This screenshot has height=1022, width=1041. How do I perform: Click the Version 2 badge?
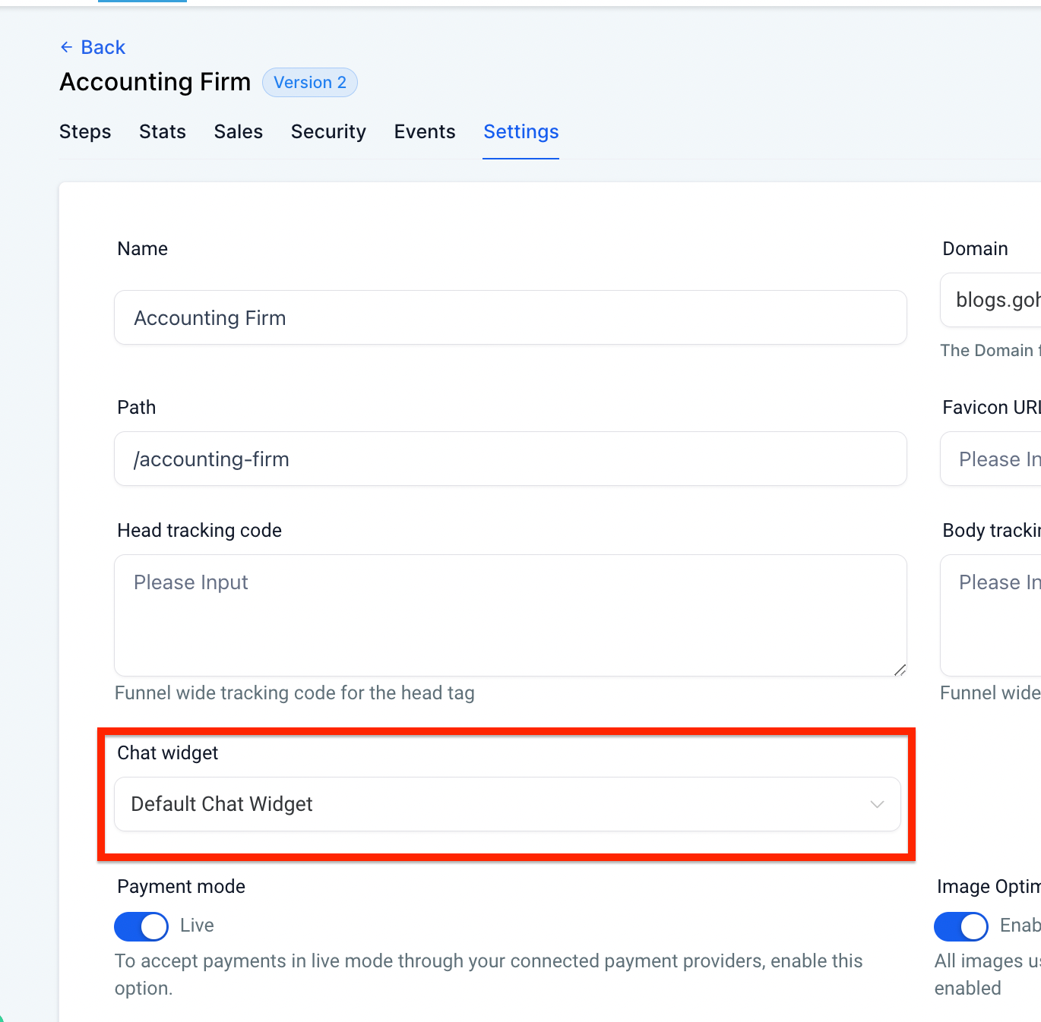pos(309,82)
